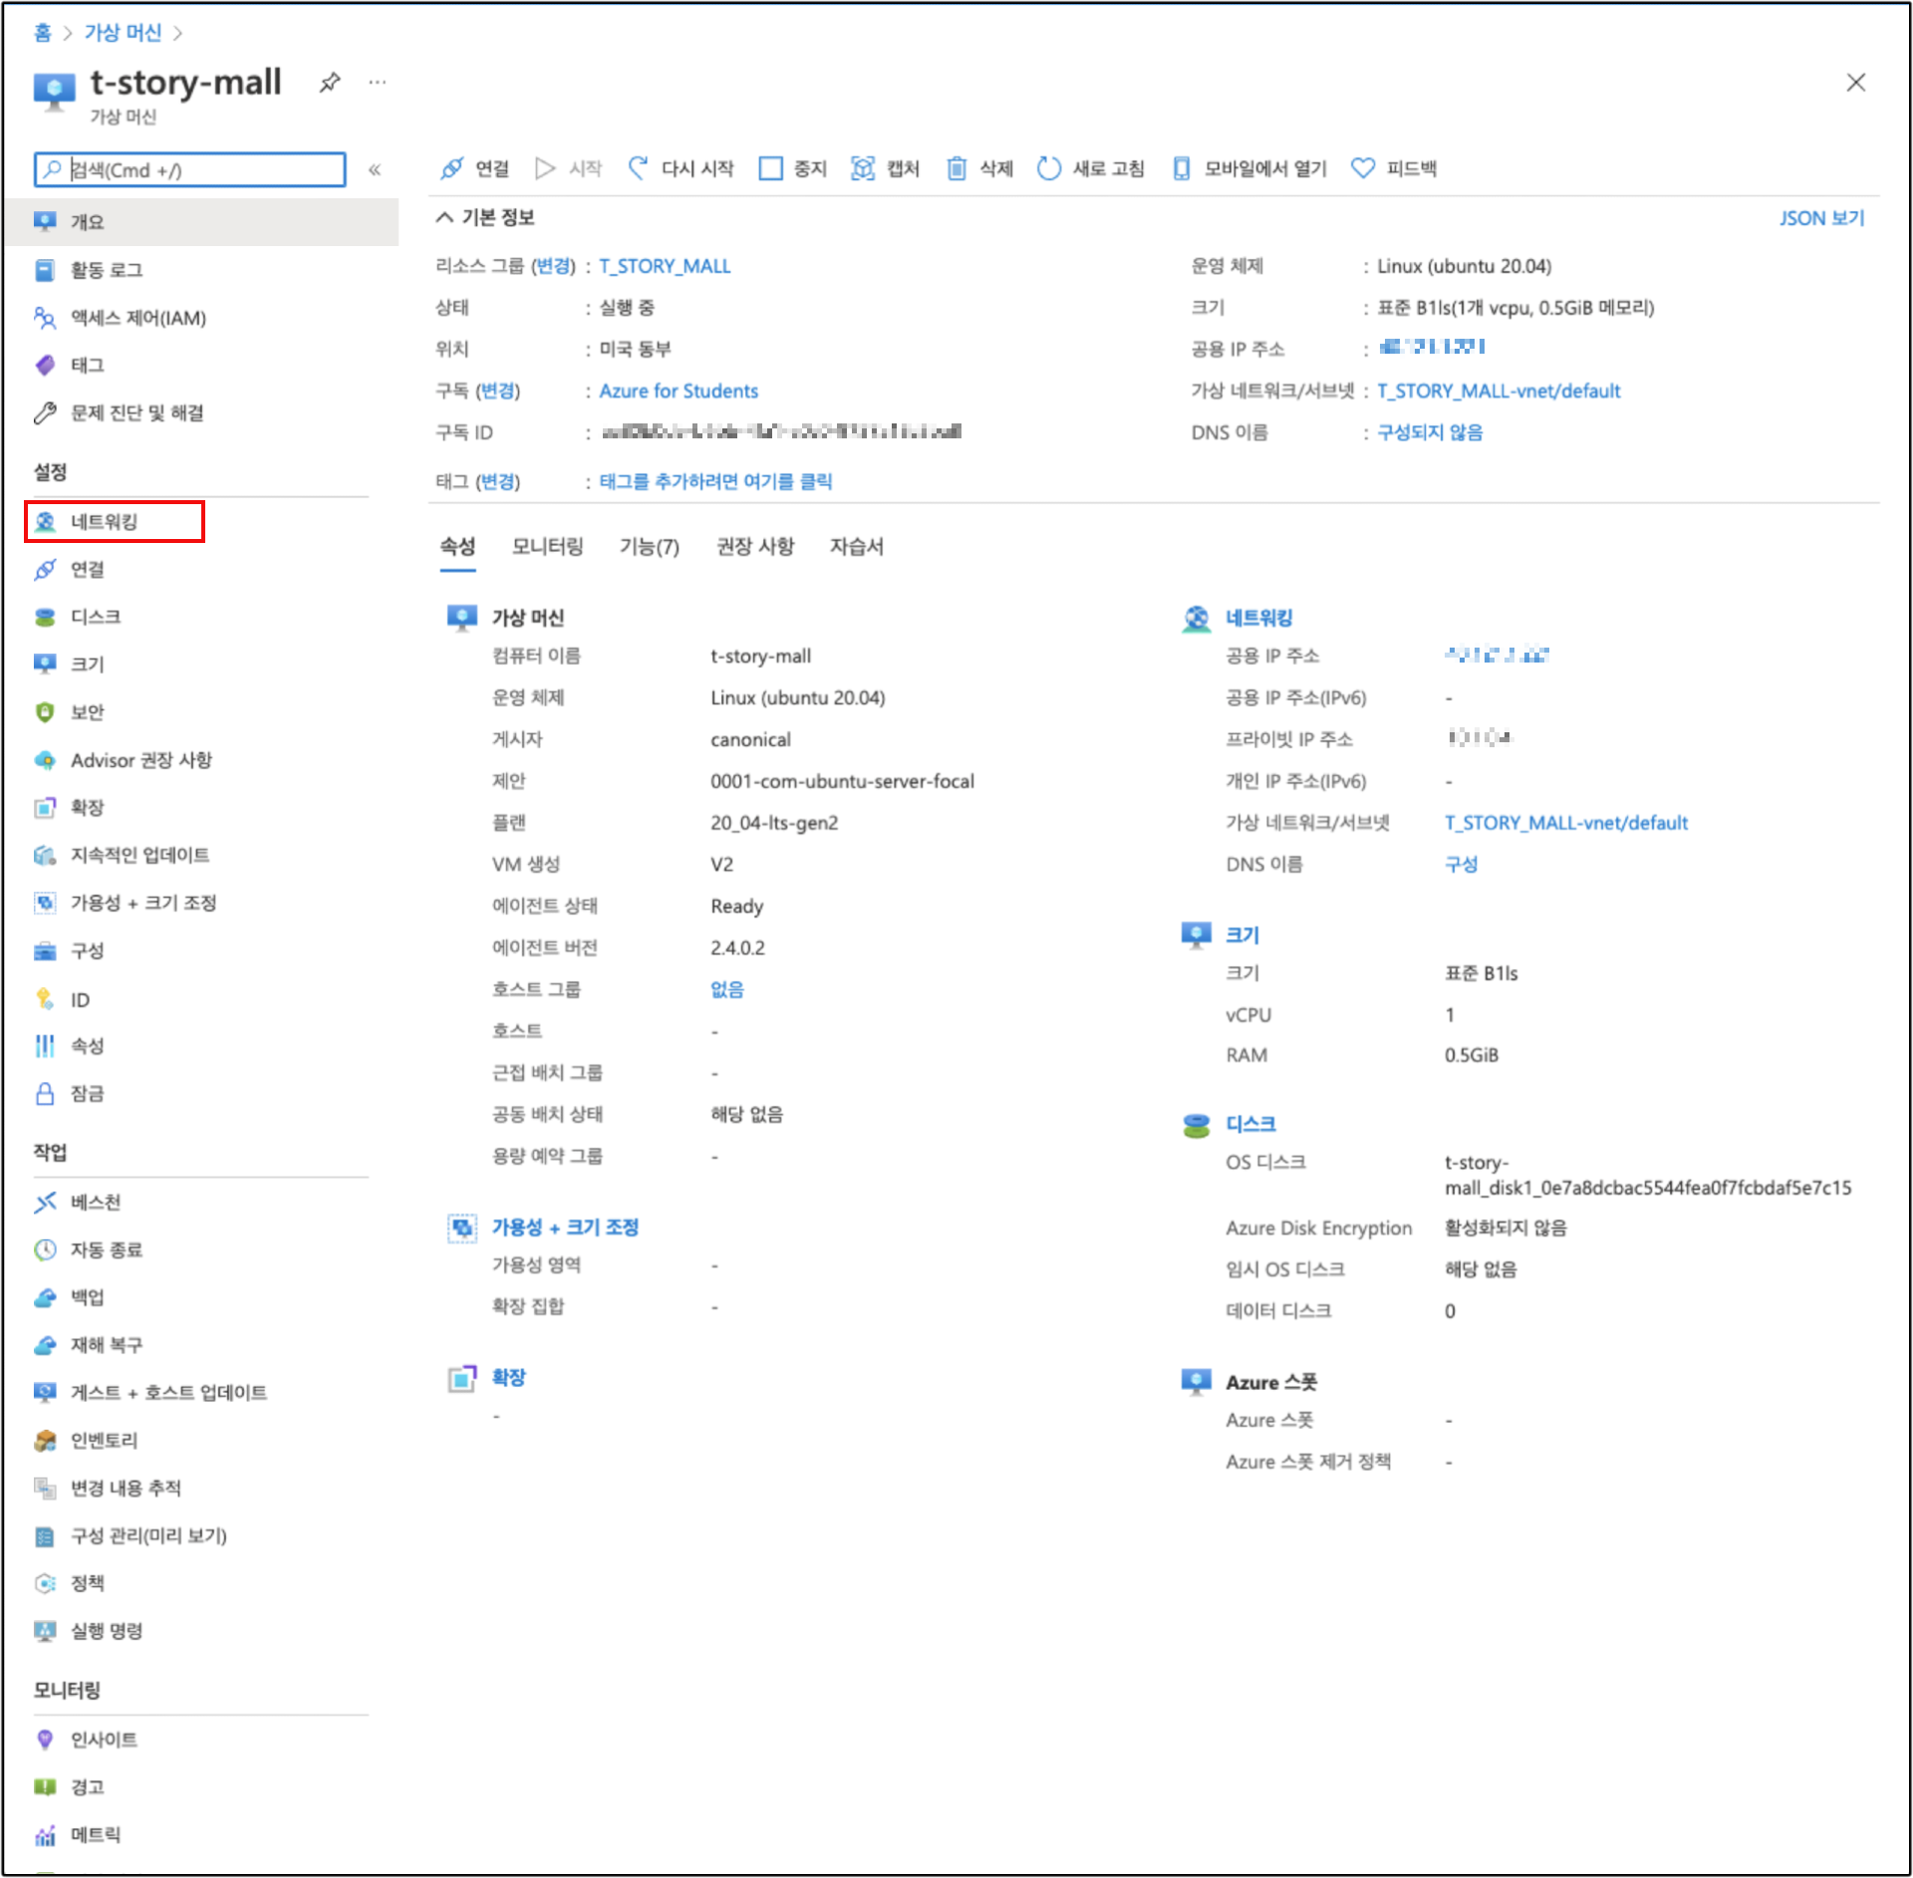The width and height of the screenshot is (1913, 1878).
Task: Click the 중지 (Stop) toolbar button
Action: click(x=793, y=168)
